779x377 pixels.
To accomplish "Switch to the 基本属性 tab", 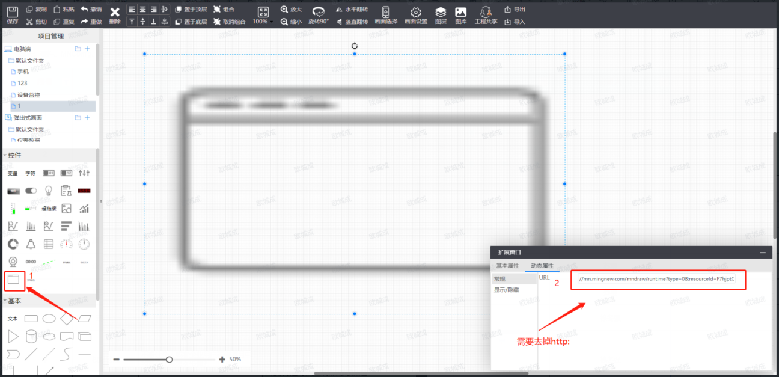I will [507, 266].
